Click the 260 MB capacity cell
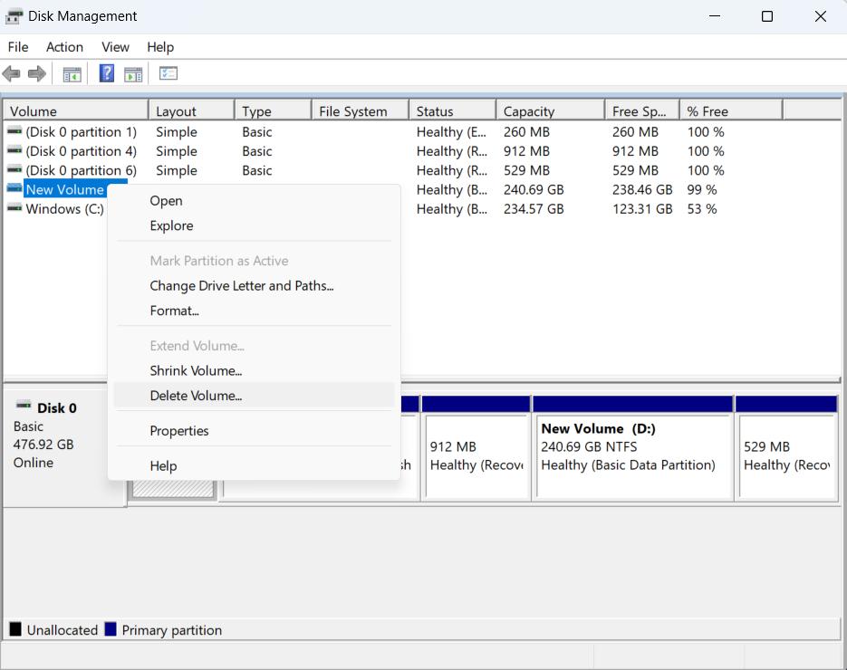Image resolution: width=847 pixels, height=670 pixels. pos(526,131)
